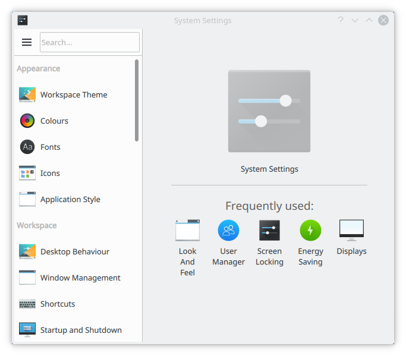Open User Manager frequently used icon
The width and height of the screenshot is (406, 356).
click(228, 230)
